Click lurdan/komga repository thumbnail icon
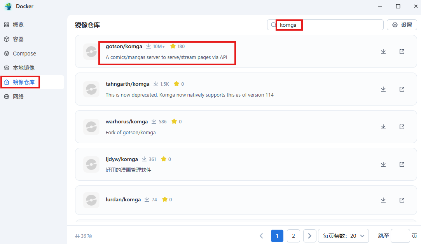The width and height of the screenshot is (421, 244). click(x=91, y=200)
